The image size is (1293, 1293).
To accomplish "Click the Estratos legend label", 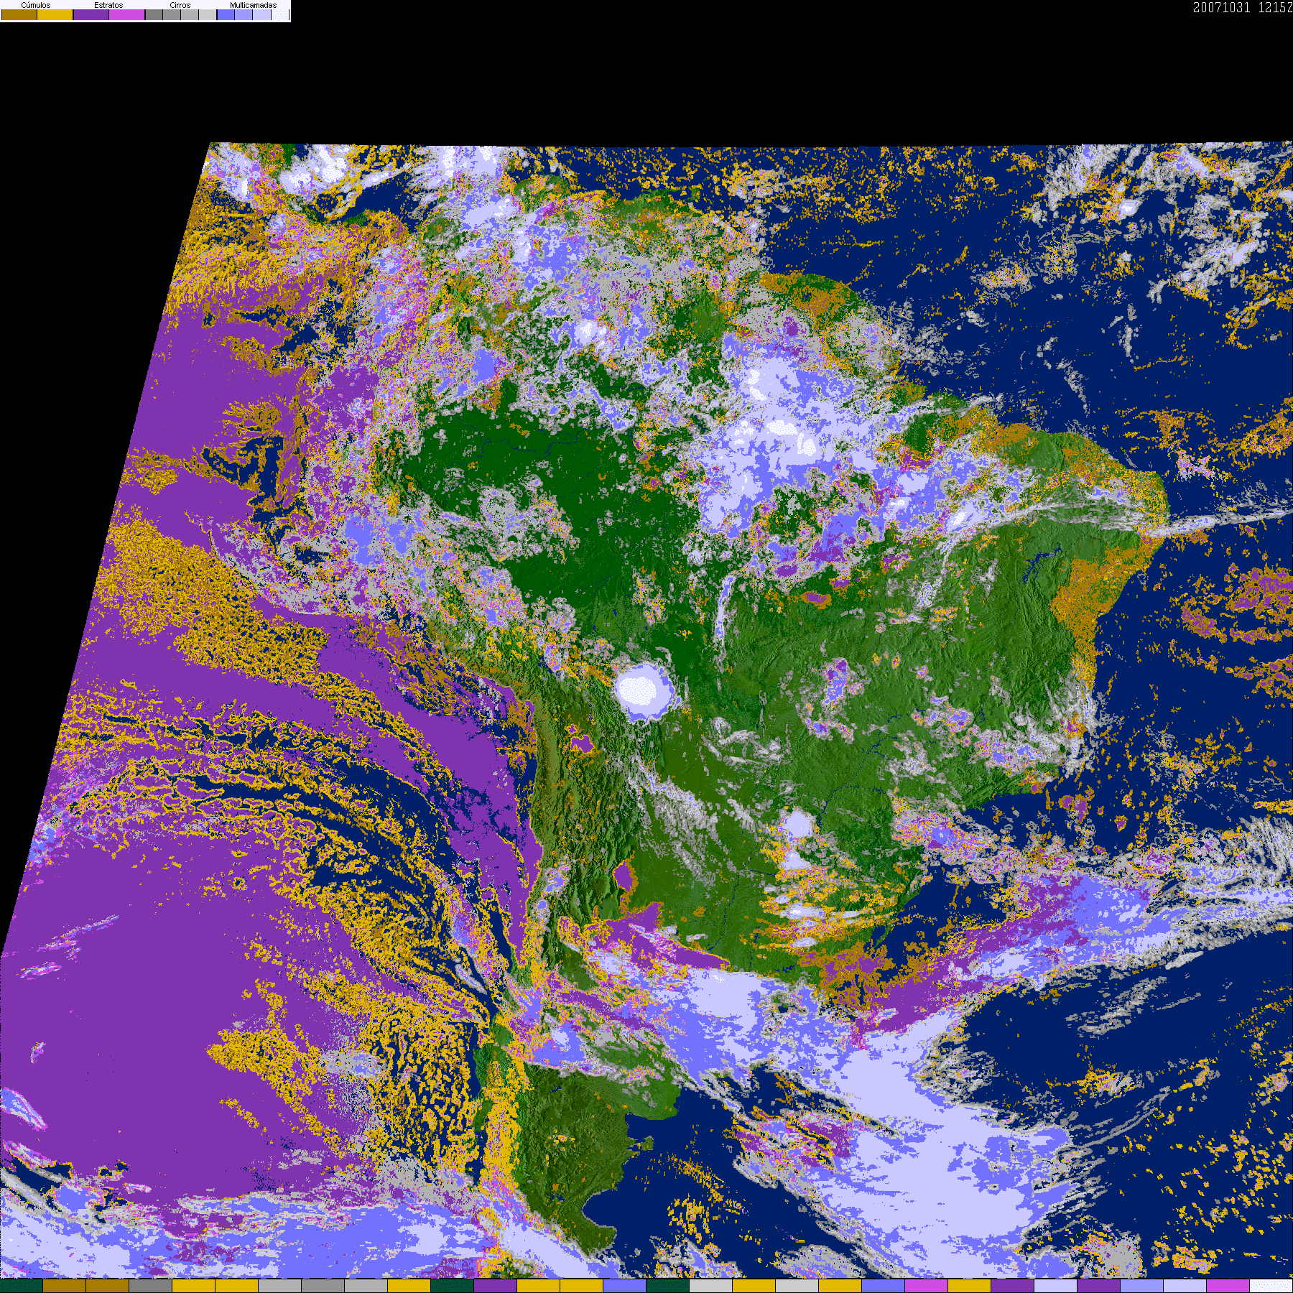I will (108, 5).
